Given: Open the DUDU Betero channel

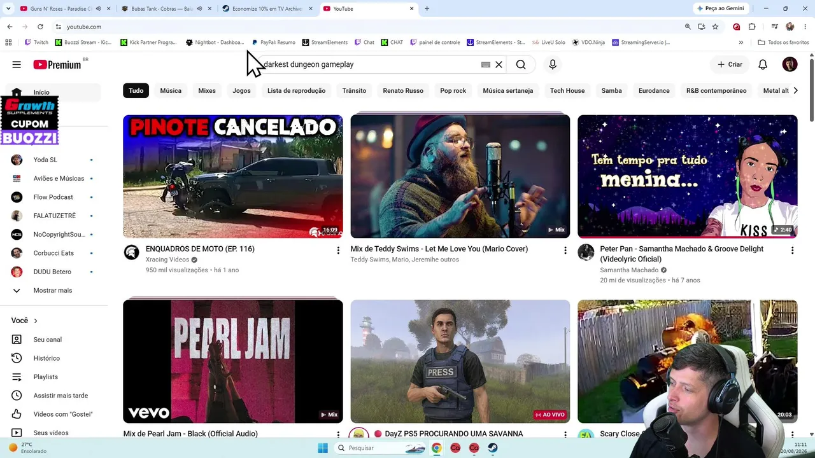Looking at the screenshot, I should click(x=53, y=272).
